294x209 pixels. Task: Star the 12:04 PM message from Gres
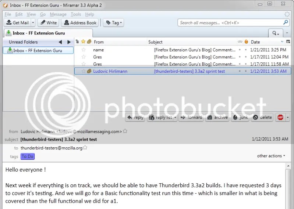point(84,57)
